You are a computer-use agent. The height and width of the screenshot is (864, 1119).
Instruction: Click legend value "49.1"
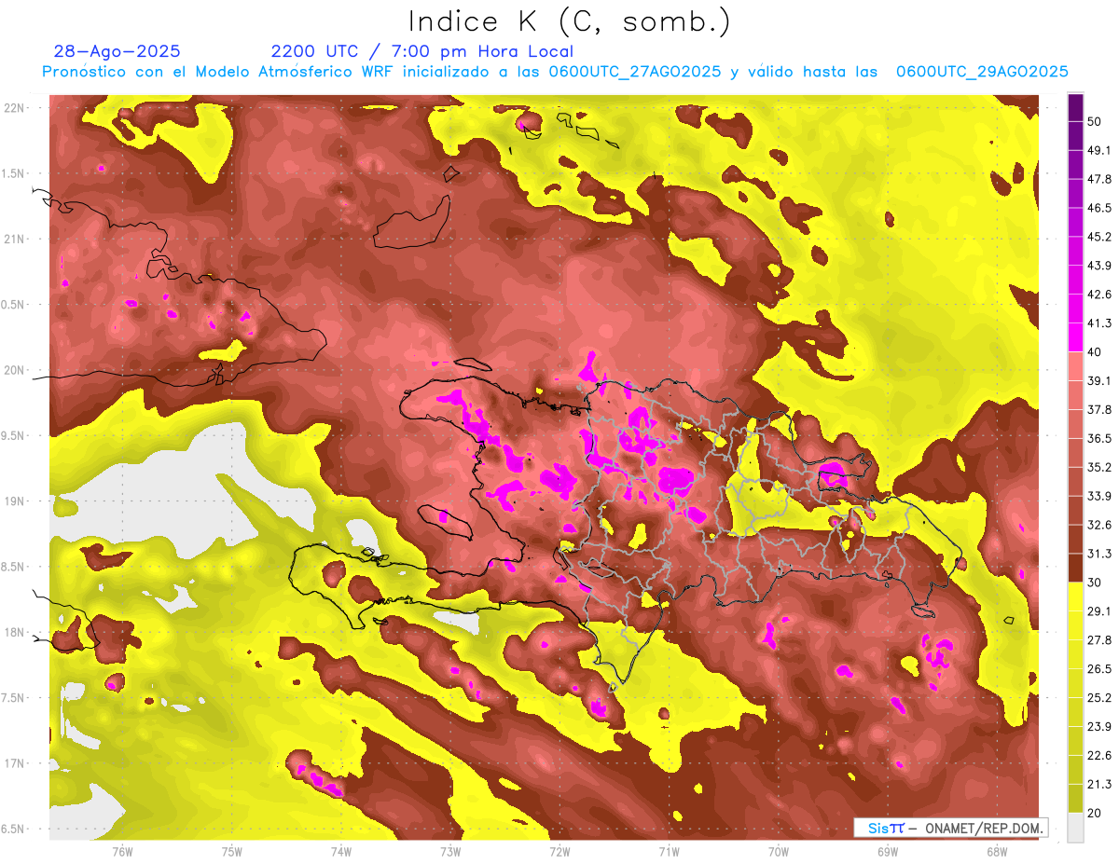click(x=1098, y=150)
